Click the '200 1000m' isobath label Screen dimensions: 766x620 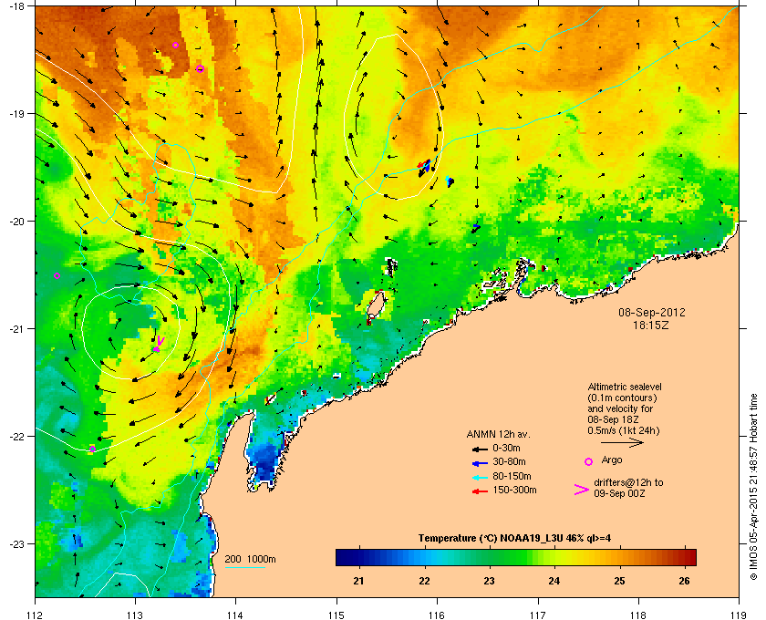click(x=250, y=559)
